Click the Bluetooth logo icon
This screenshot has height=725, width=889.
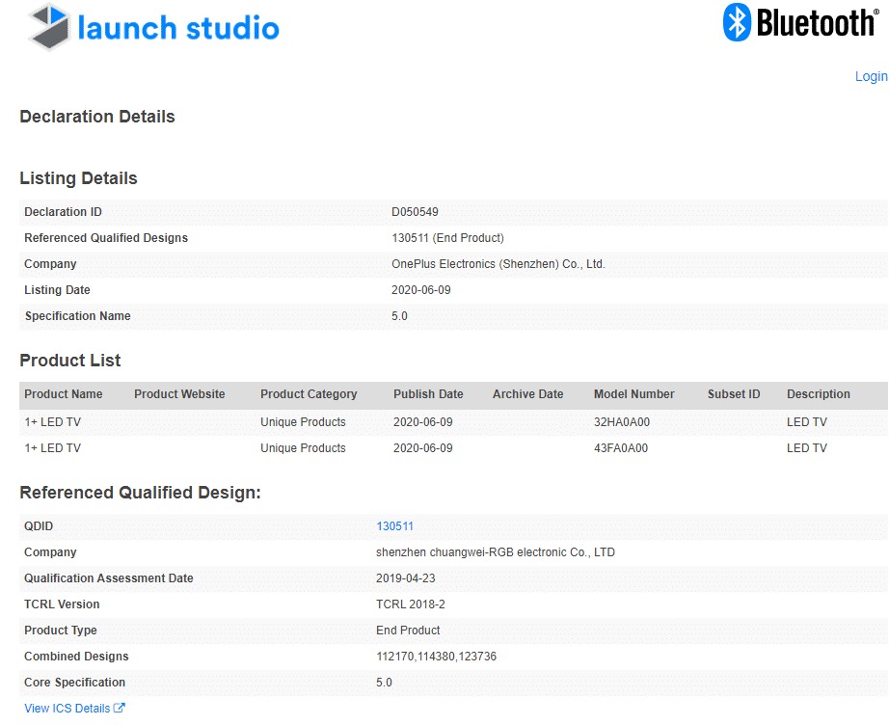pos(738,22)
